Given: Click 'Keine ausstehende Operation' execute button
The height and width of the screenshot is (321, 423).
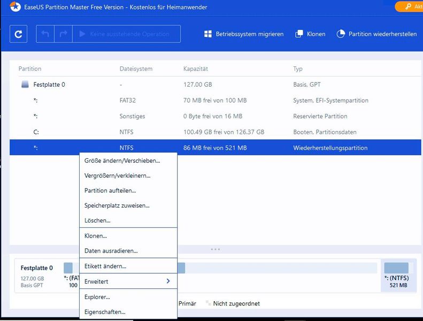Looking at the screenshot, I should point(127,34).
